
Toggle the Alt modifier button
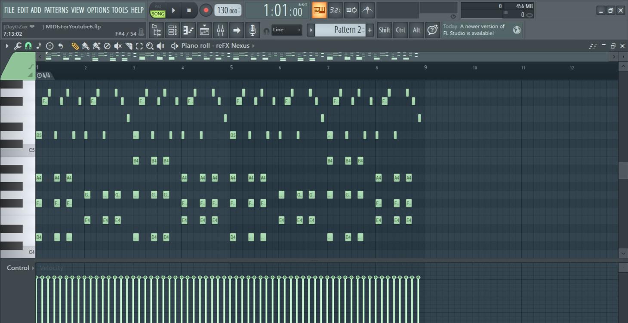[416, 30]
